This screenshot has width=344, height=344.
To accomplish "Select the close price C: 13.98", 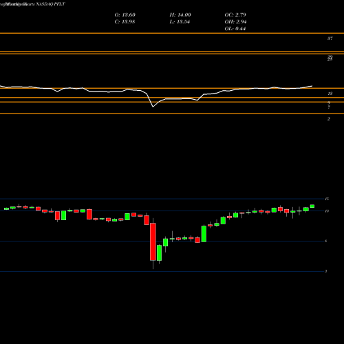I will (x=125, y=22).
